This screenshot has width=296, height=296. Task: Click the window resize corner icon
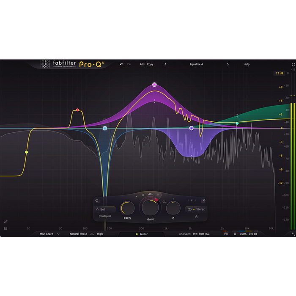pos(293,234)
